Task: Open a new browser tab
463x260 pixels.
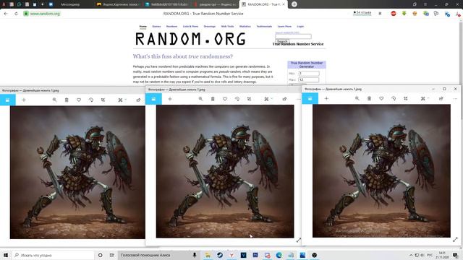Action: [x=294, y=4]
